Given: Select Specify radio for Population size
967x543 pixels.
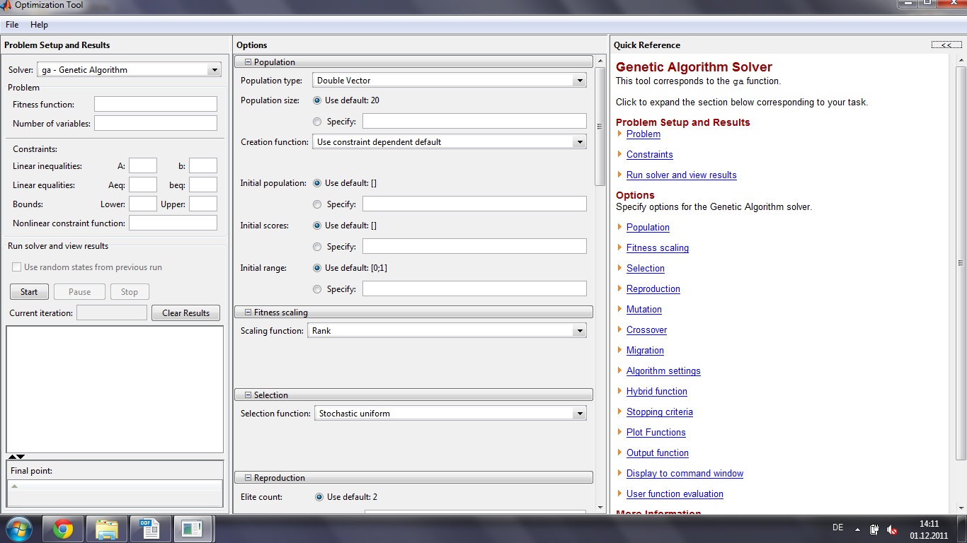Looking at the screenshot, I should [x=317, y=122].
